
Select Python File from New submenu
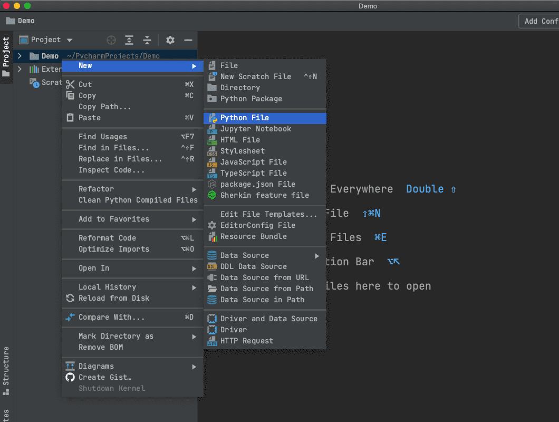(x=245, y=118)
